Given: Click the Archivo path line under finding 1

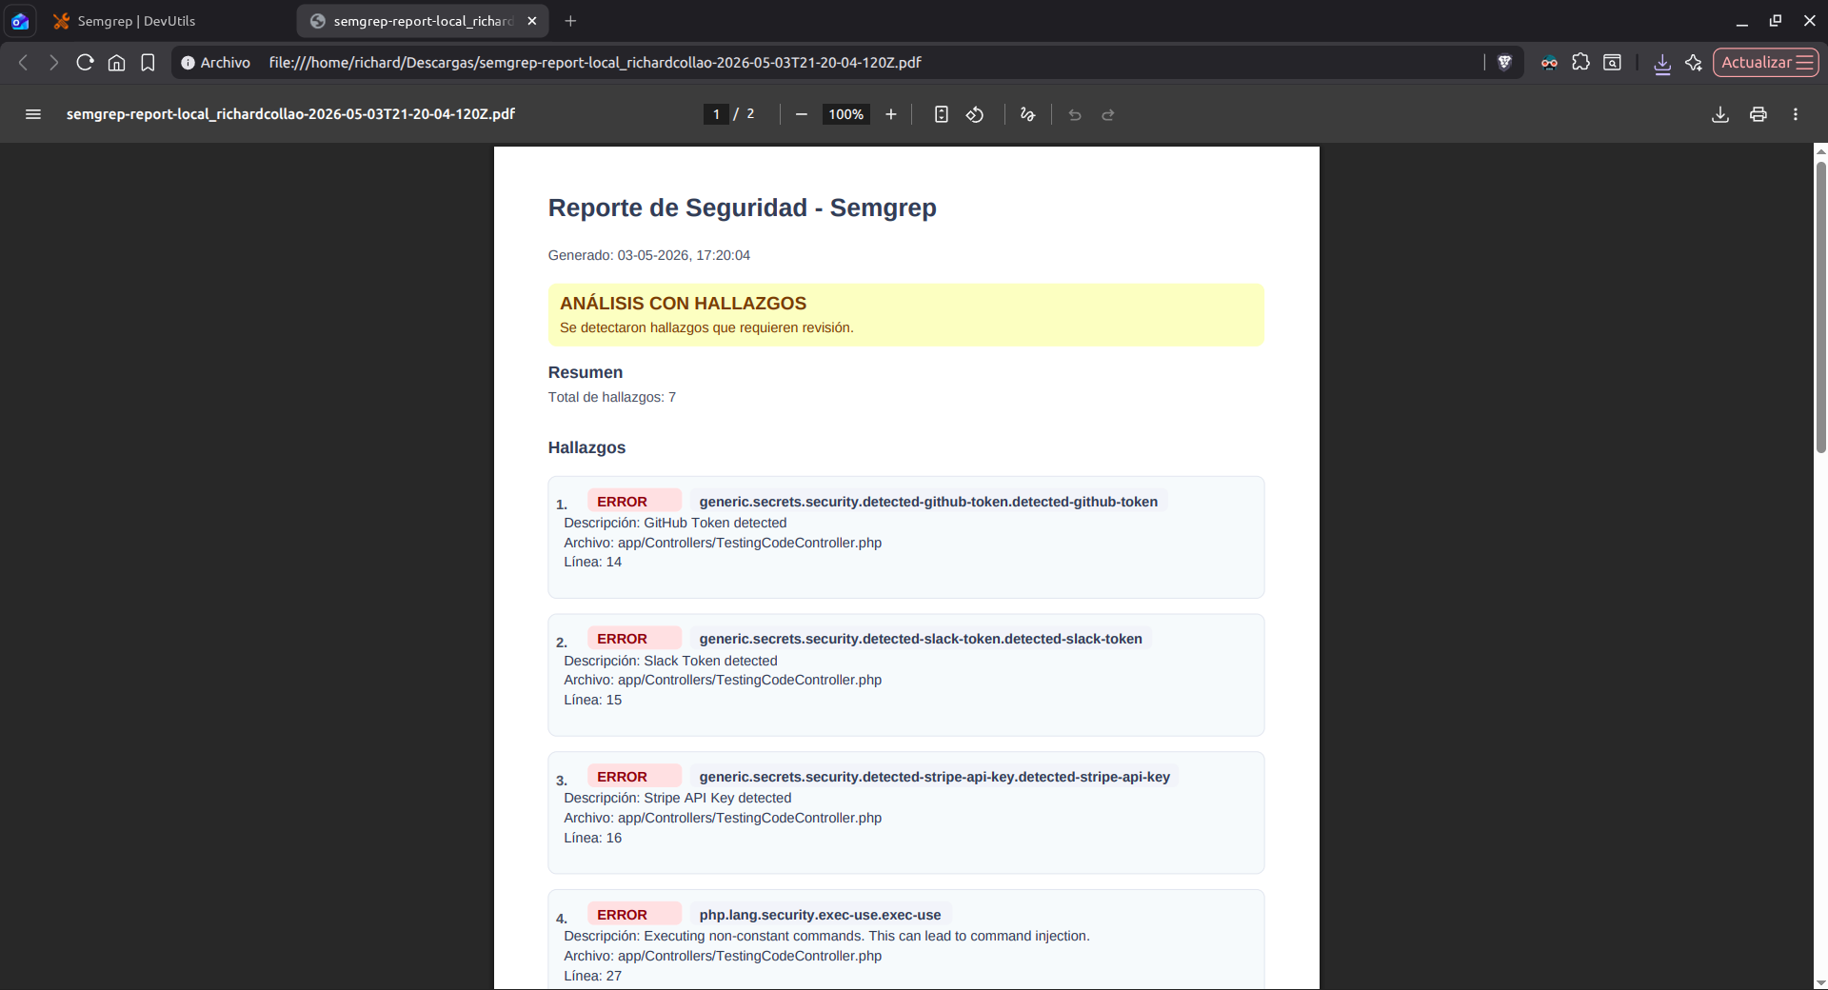Looking at the screenshot, I should [723, 543].
